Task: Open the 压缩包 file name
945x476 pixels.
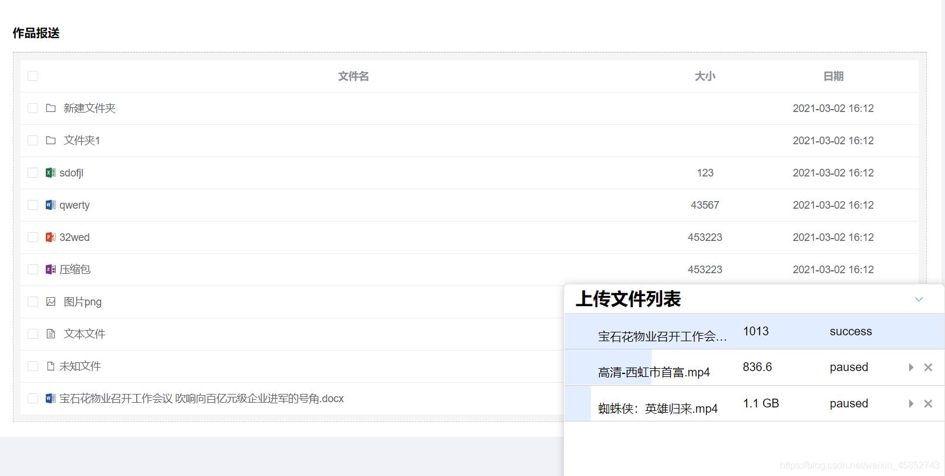Action: pyautogui.click(x=75, y=269)
